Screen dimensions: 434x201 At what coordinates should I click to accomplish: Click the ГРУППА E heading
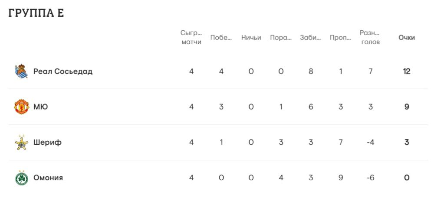36,13
